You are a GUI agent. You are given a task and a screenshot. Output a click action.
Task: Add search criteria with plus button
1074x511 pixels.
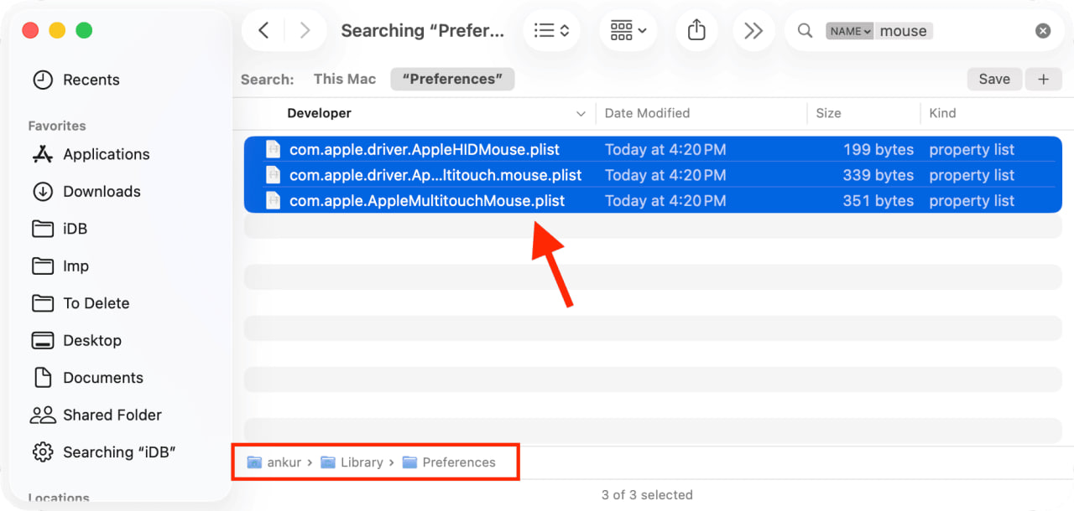point(1044,79)
